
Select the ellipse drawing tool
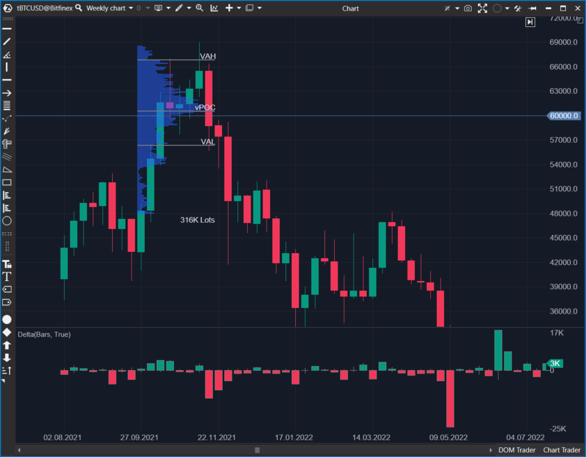[x=7, y=221]
